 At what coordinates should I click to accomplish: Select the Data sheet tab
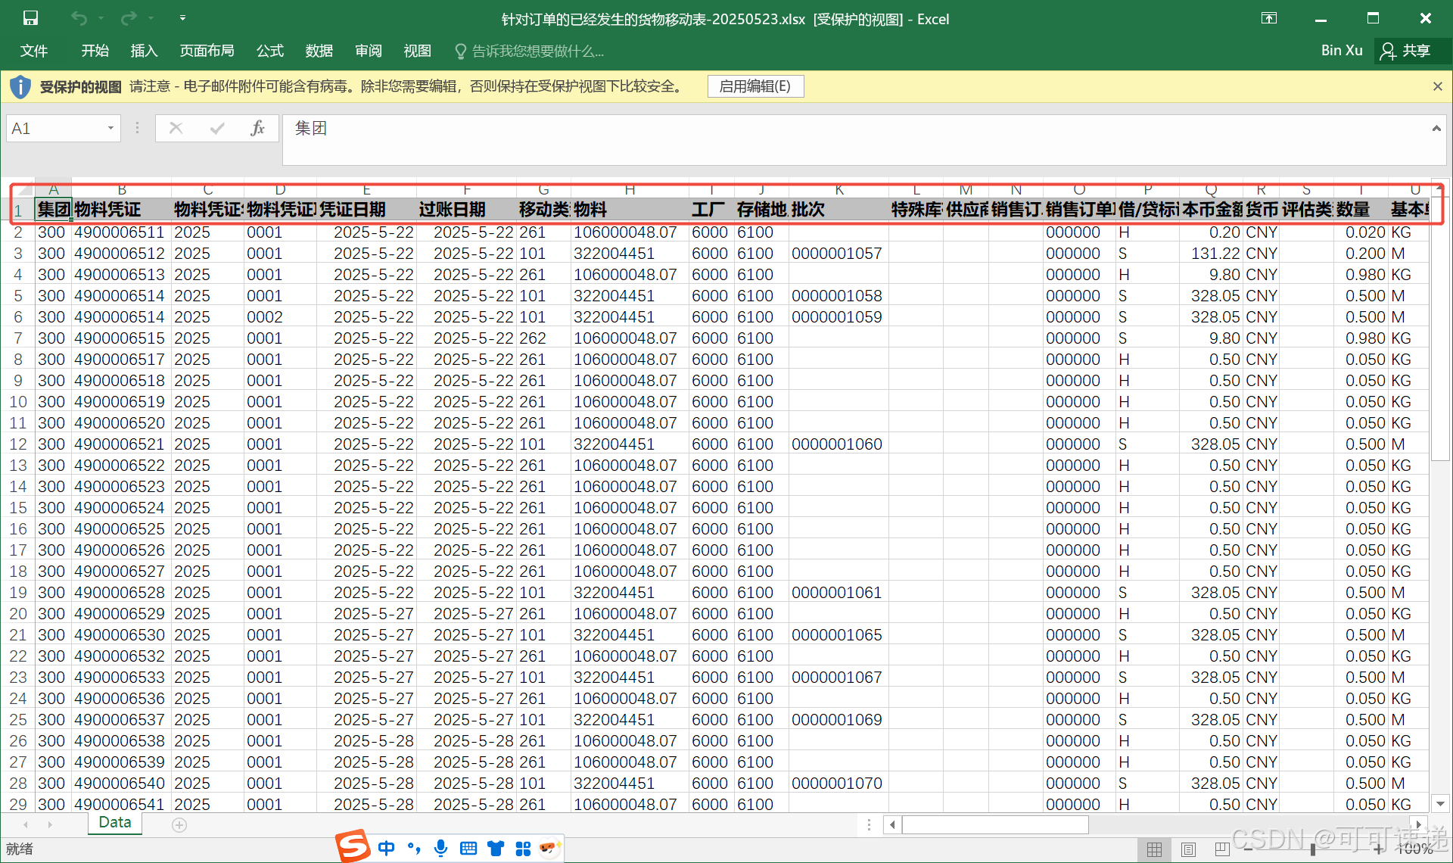[115, 823]
